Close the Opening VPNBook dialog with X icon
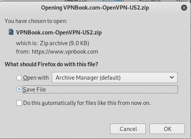The image size is (191, 139). click(x=184, y=8)
